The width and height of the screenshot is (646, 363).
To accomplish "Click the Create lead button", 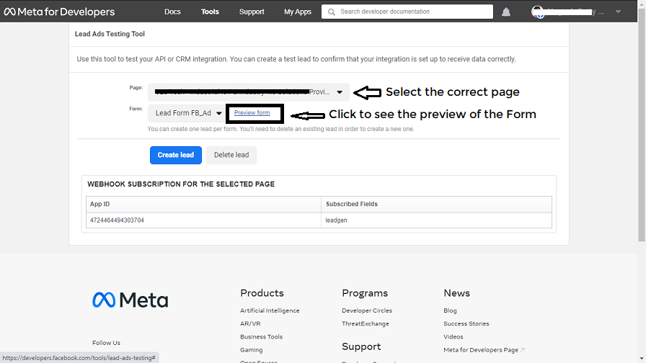I will (176, 155).
